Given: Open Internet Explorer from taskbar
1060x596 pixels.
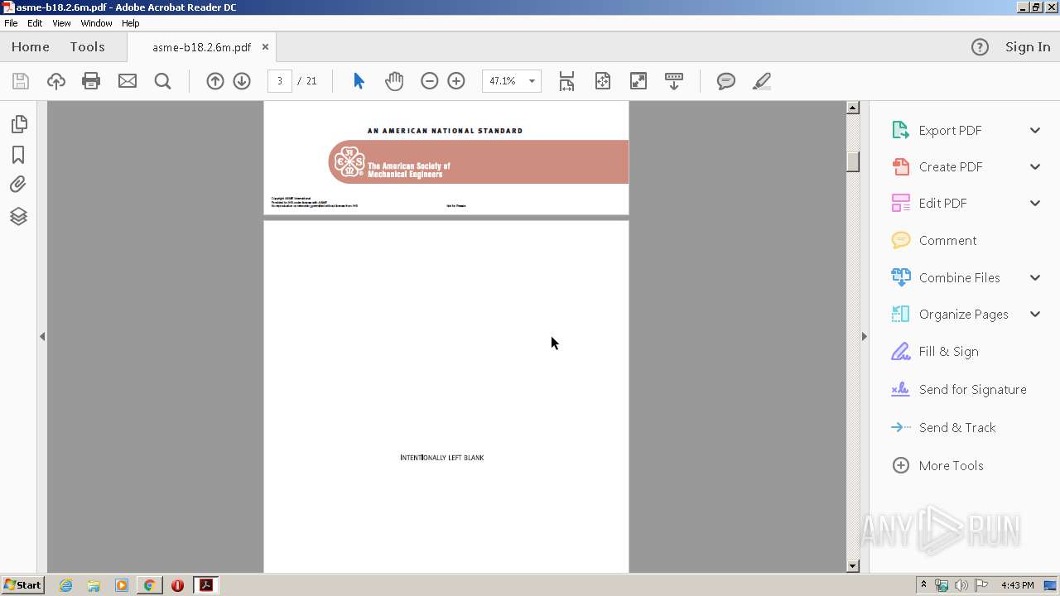Looking at the screenshot, I should coord(65,585).
